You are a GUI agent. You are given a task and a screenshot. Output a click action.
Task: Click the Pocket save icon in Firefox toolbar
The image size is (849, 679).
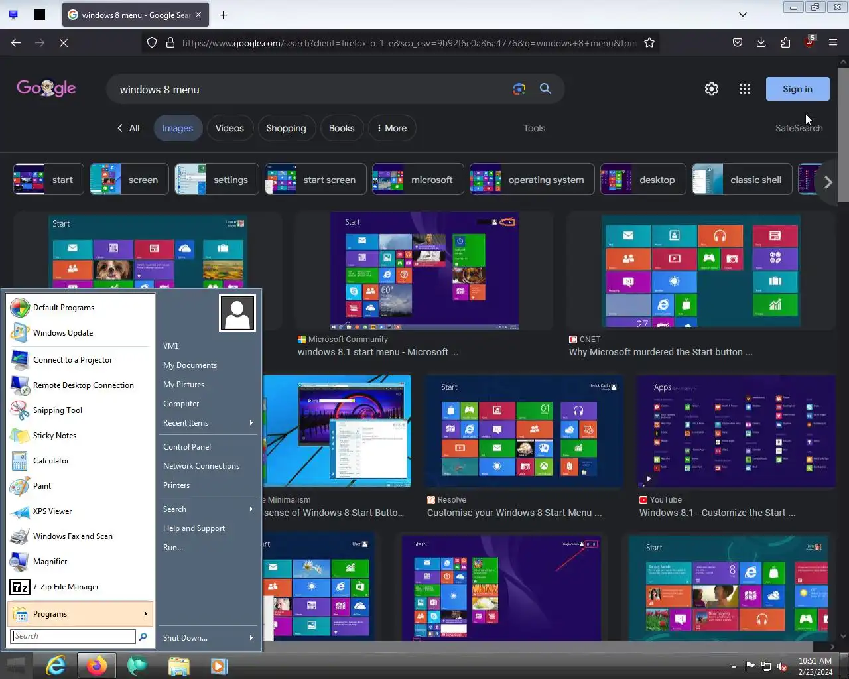pyautogui.click(x=738, y=42)
